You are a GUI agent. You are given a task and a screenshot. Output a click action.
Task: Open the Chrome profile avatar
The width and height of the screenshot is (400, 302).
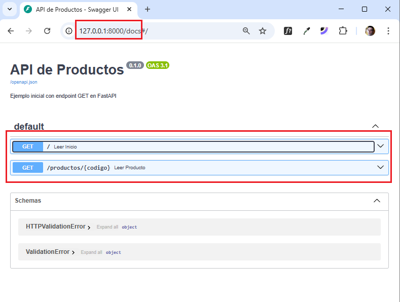[370, 31]
